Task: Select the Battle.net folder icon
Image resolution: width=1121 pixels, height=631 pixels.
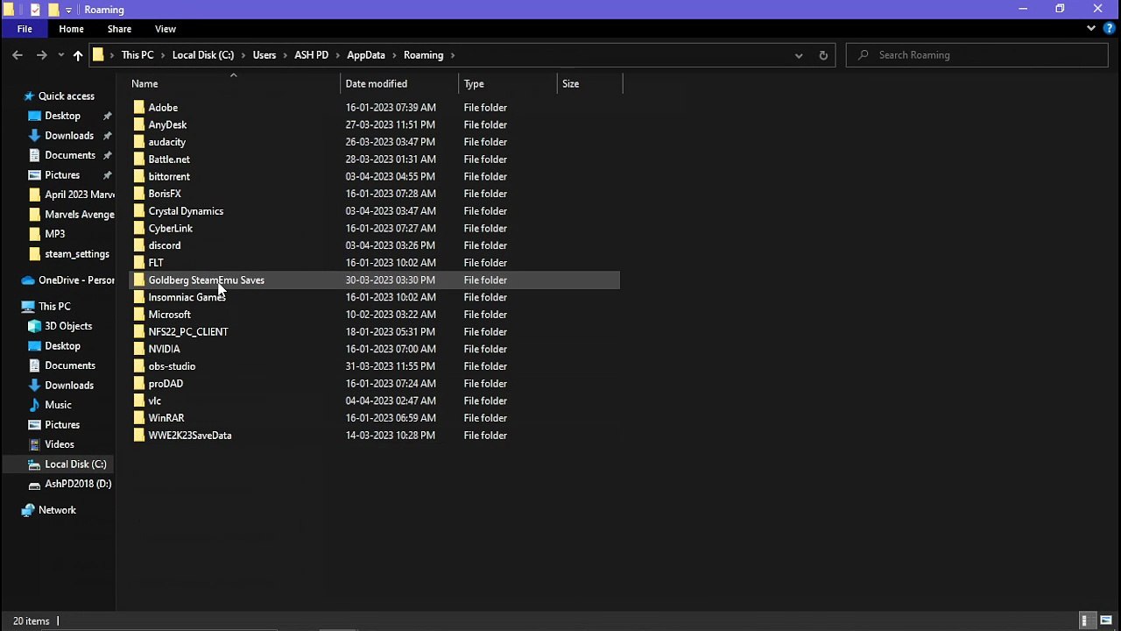Action: (139, 160)
